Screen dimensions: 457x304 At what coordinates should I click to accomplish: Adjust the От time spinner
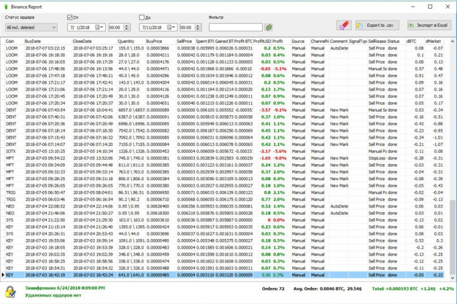[127, 27]
